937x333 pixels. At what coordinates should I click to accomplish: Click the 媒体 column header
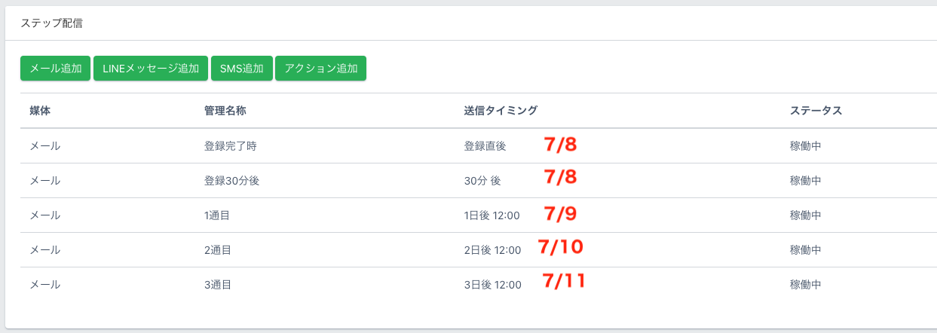coord(40,111)
